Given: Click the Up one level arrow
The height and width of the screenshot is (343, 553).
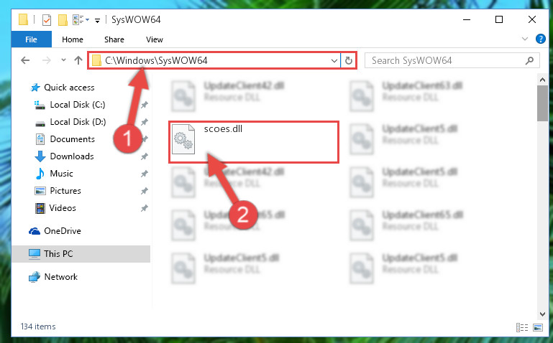Looking at the screenshot, I should point(78,60).
